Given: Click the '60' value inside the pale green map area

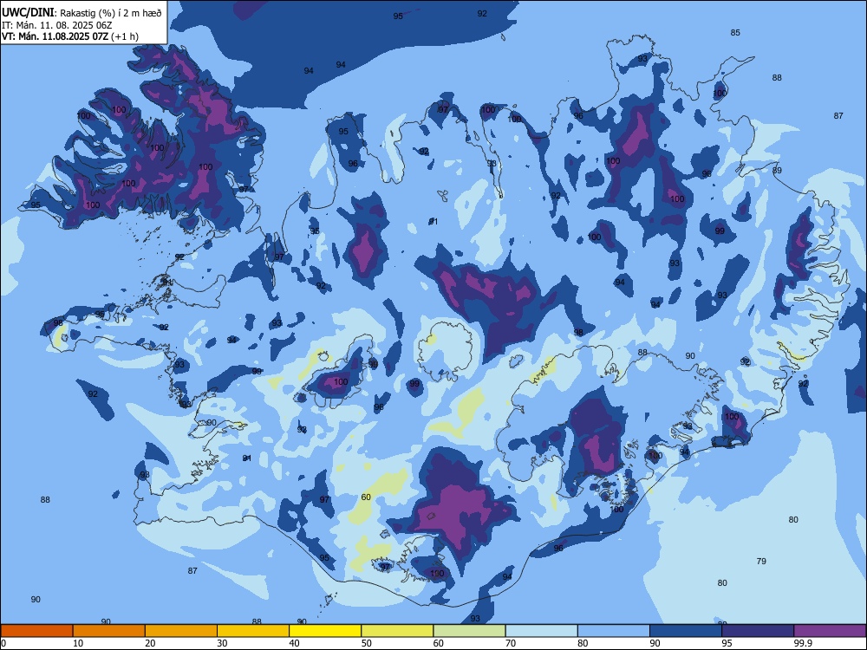Looking at the screenshot, I should click(366, 497).
